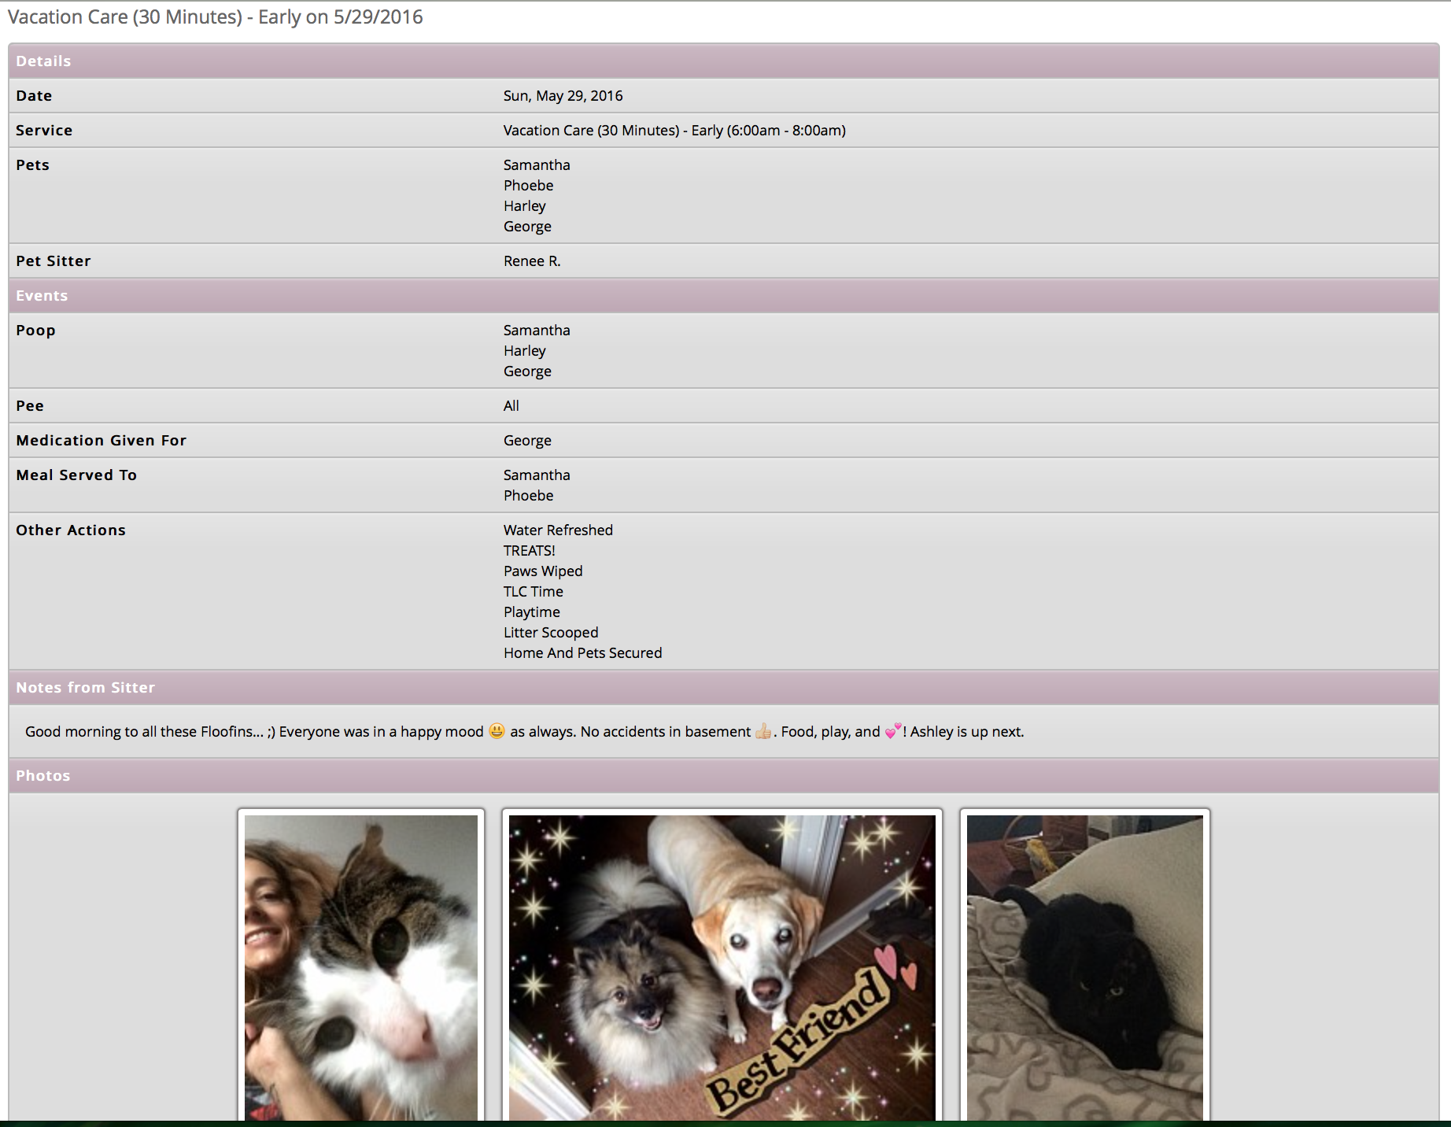Click Phoebe in the Pets list
Viewport: 1451px width, 1127px height.
click(528, 185)
